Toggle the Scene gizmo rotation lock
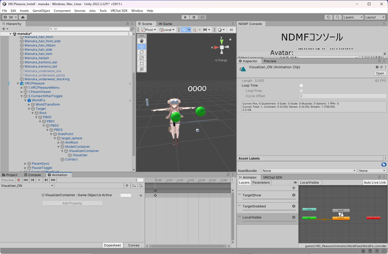 pos(230,39)
